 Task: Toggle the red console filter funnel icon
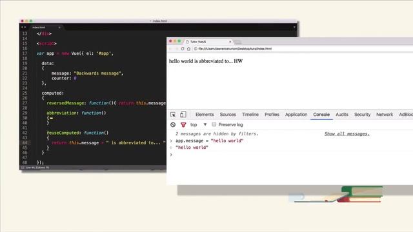183,124
